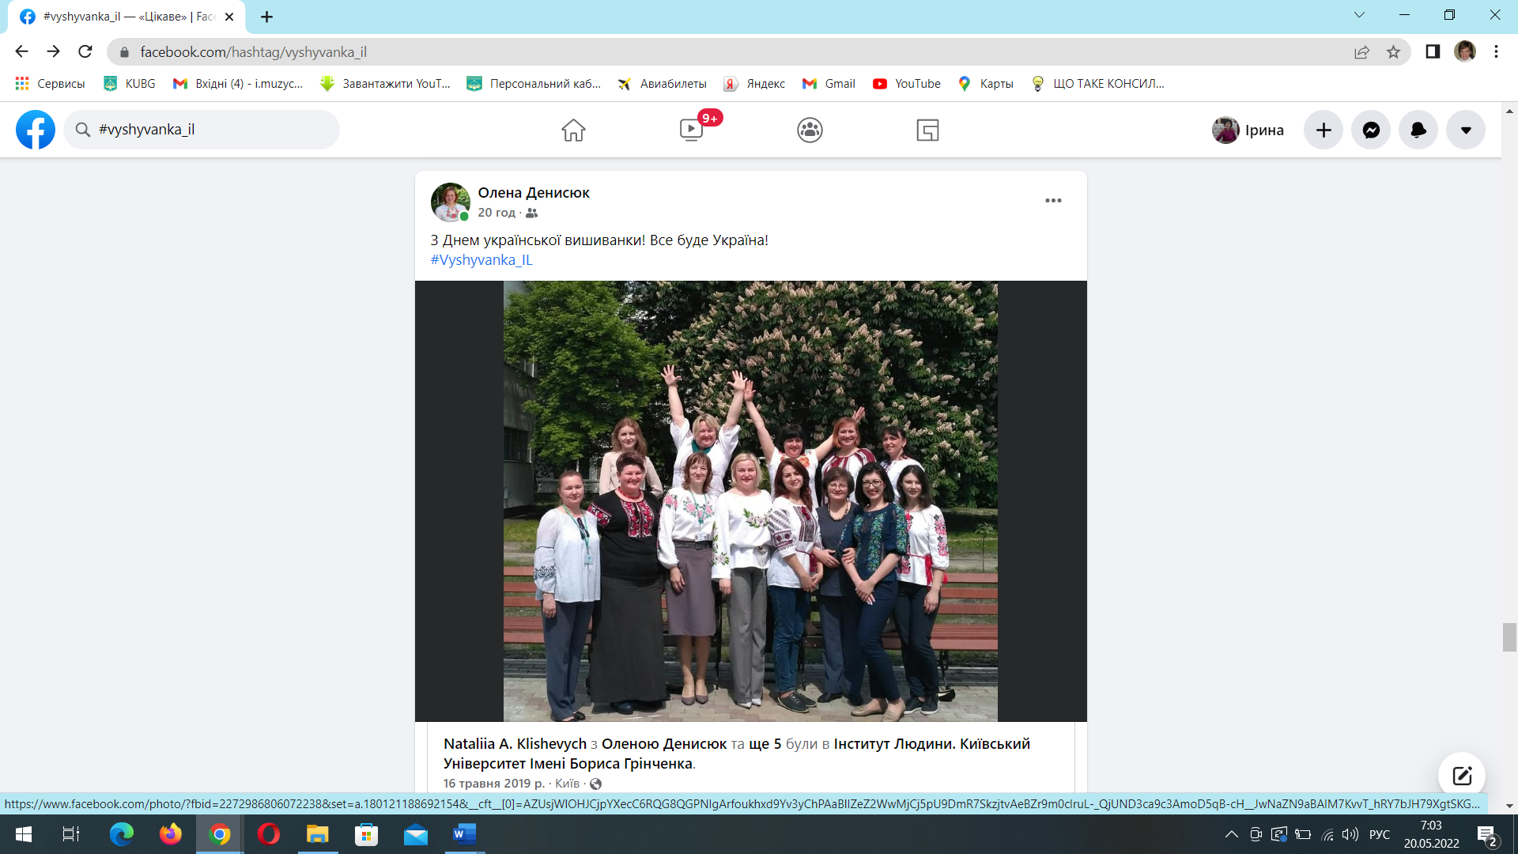Open Facebook Home feed icon
Screen dimensions: 1518x854
[573, 130]
